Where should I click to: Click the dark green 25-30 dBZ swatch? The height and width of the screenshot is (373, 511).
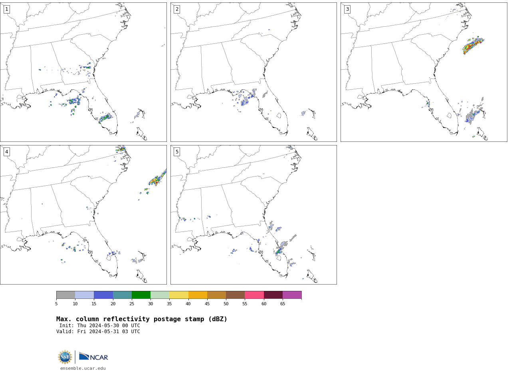click(141, 295)
